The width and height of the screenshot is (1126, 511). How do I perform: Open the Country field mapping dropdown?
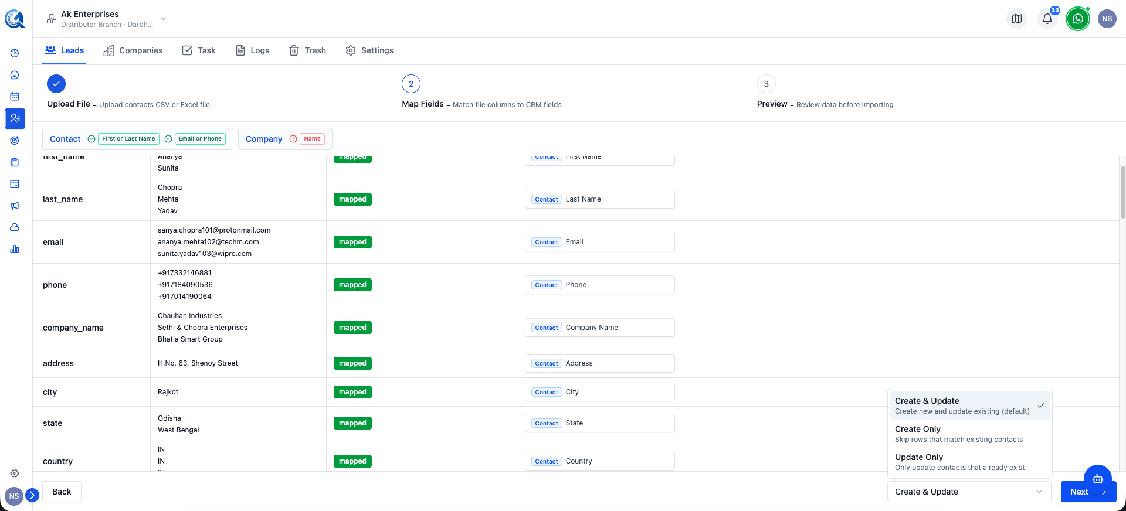pyautogui.click(x=599, y=461)
